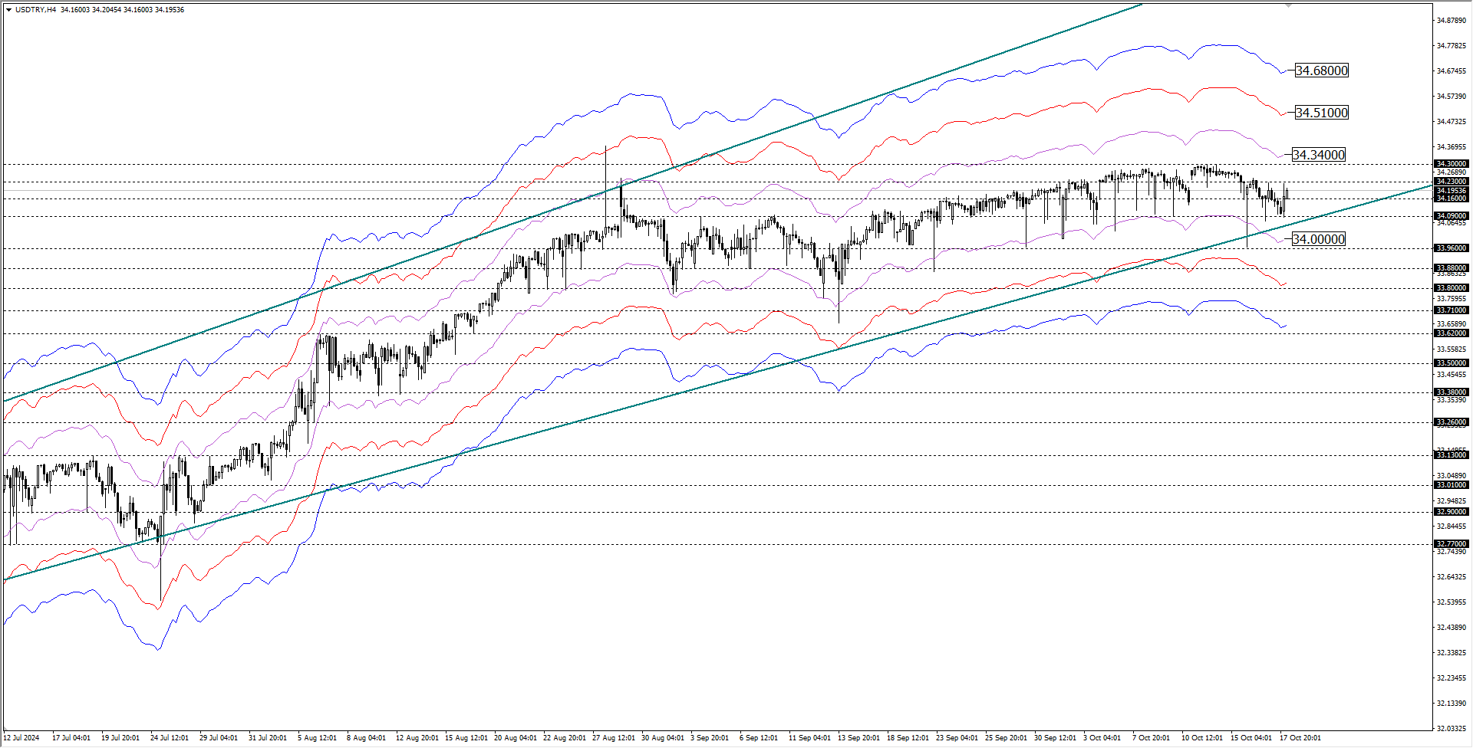Click the 32.90000 horizontal line price tag
Screen dimensions: 1473x748
point(1452,512)
